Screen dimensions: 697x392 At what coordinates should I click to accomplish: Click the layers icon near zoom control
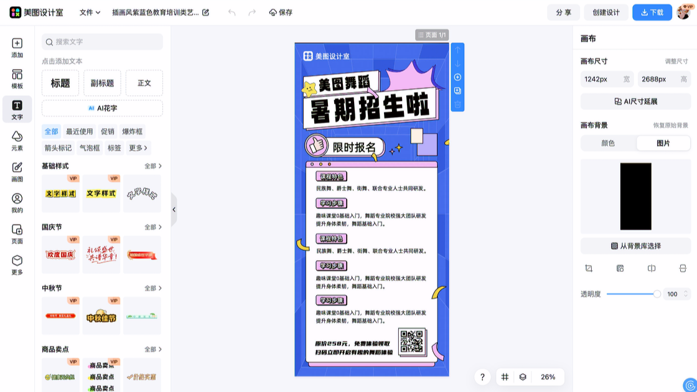[523, 377]
